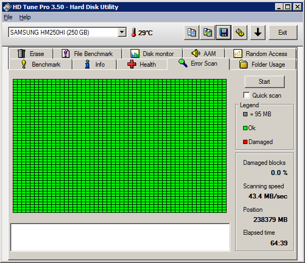The width and height of the screenshot is (305, 263).
Task: Click the red Damaged legend swatch
Action: click(245, 142)
